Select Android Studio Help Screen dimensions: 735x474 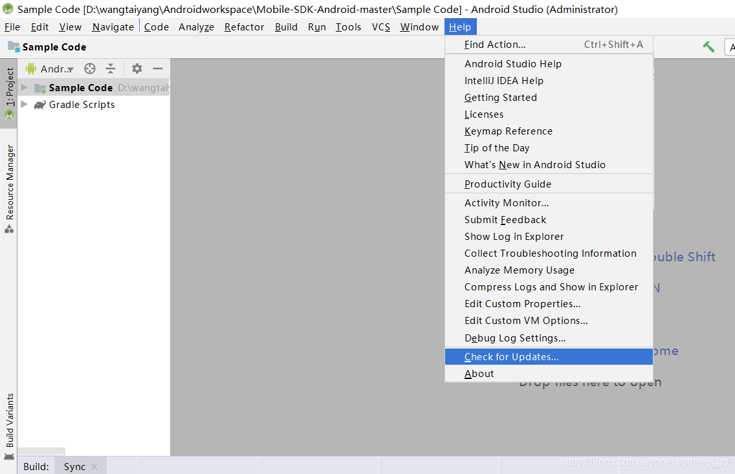549,64
